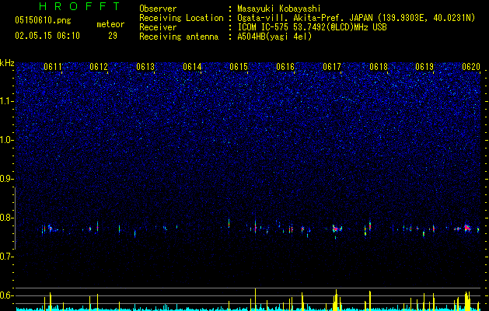489x311 pixels.
Task: Click the 0617 time marker
Action: click(332, 67)
